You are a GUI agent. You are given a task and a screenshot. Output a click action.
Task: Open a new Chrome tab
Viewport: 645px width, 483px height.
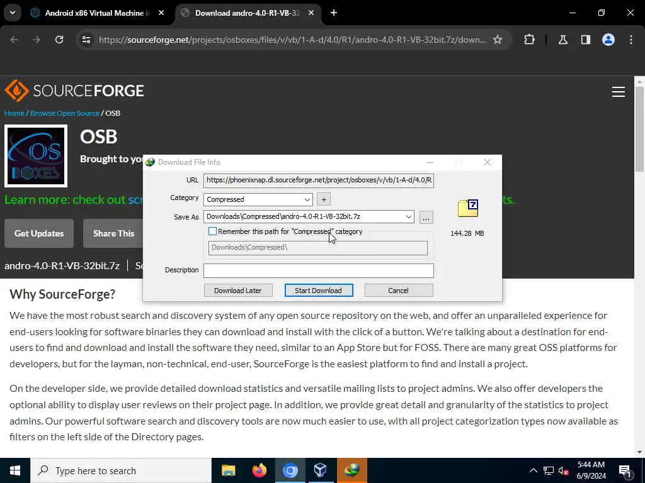pos(334,13)
